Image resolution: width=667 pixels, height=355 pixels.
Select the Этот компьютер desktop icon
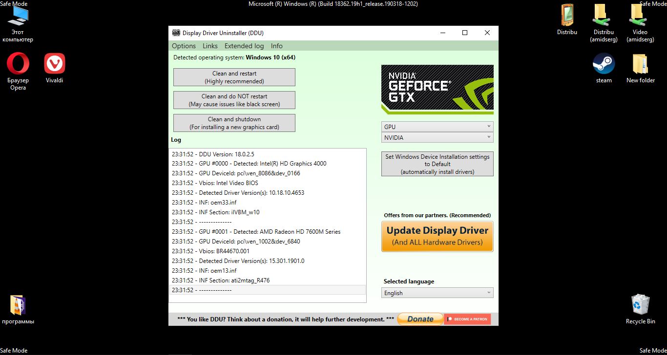tap(18, 24)
